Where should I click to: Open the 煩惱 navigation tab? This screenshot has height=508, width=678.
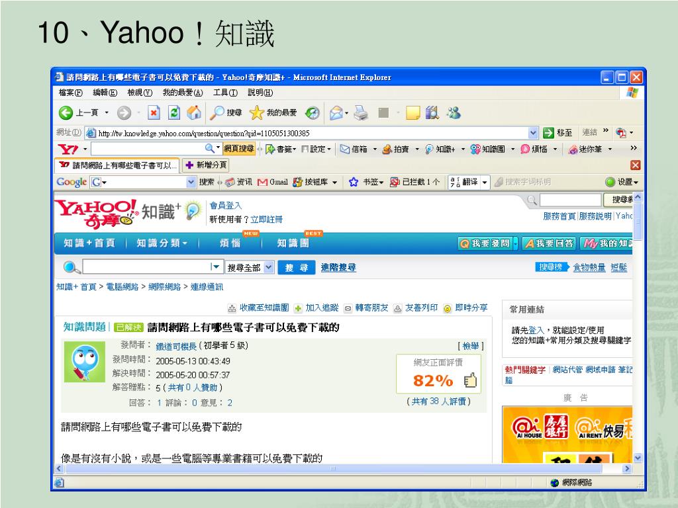230,243
